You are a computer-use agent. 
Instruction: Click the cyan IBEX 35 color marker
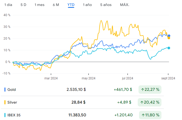click(x=5, y=115)
